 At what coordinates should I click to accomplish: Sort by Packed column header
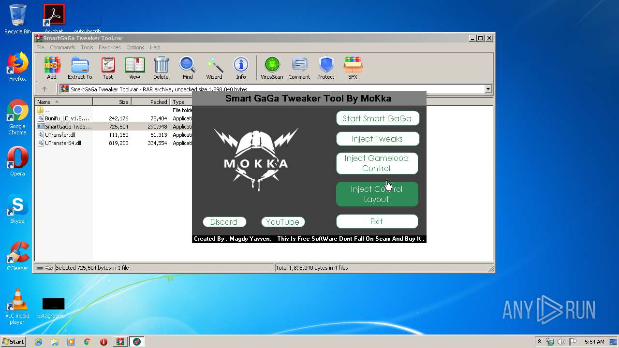151,102
